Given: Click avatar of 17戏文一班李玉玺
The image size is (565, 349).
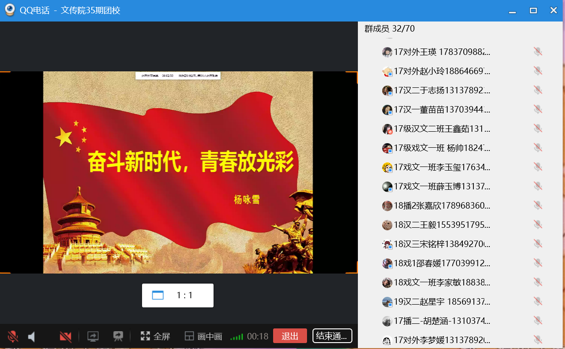Looking at the screenshot, I should point(387,167).
